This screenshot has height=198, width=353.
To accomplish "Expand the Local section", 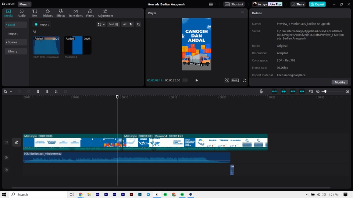I will coord(15,25).
